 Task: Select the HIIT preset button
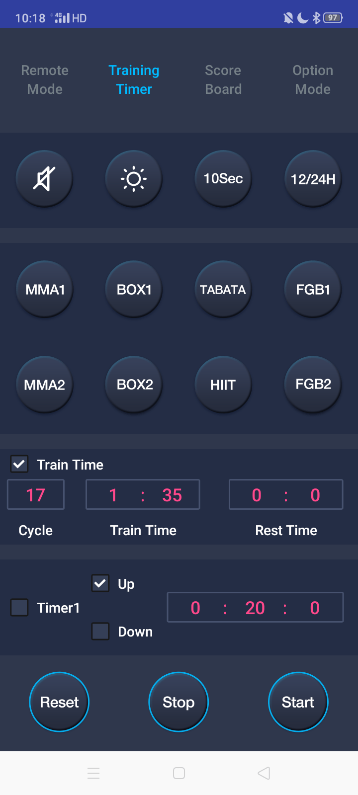click(x=223, y=385)
